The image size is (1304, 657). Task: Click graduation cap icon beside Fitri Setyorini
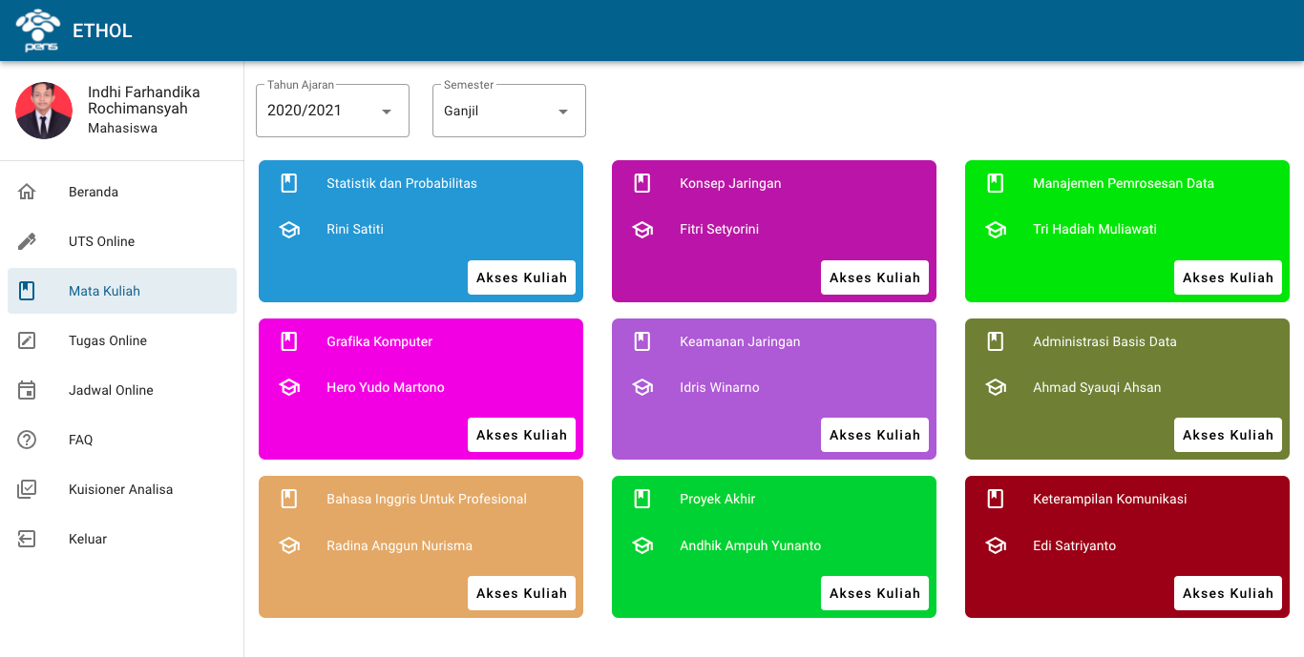[642, 230]
